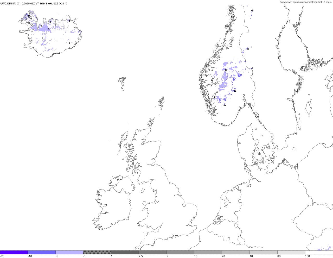The height and width of the screenshot is (258, 333).
Task: Click the -10 tick label on the legend bar
Action: [30, 256]
